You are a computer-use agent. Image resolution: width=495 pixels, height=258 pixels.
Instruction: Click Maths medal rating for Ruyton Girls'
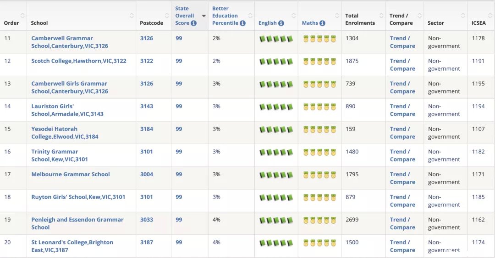pyautogui.click(x=319, y=198)
